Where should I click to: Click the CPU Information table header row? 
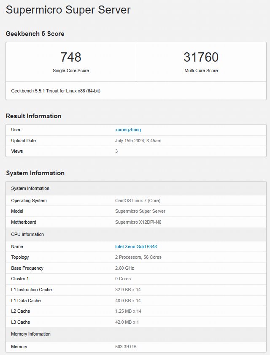pyautogui.click(x=27, y=234)
